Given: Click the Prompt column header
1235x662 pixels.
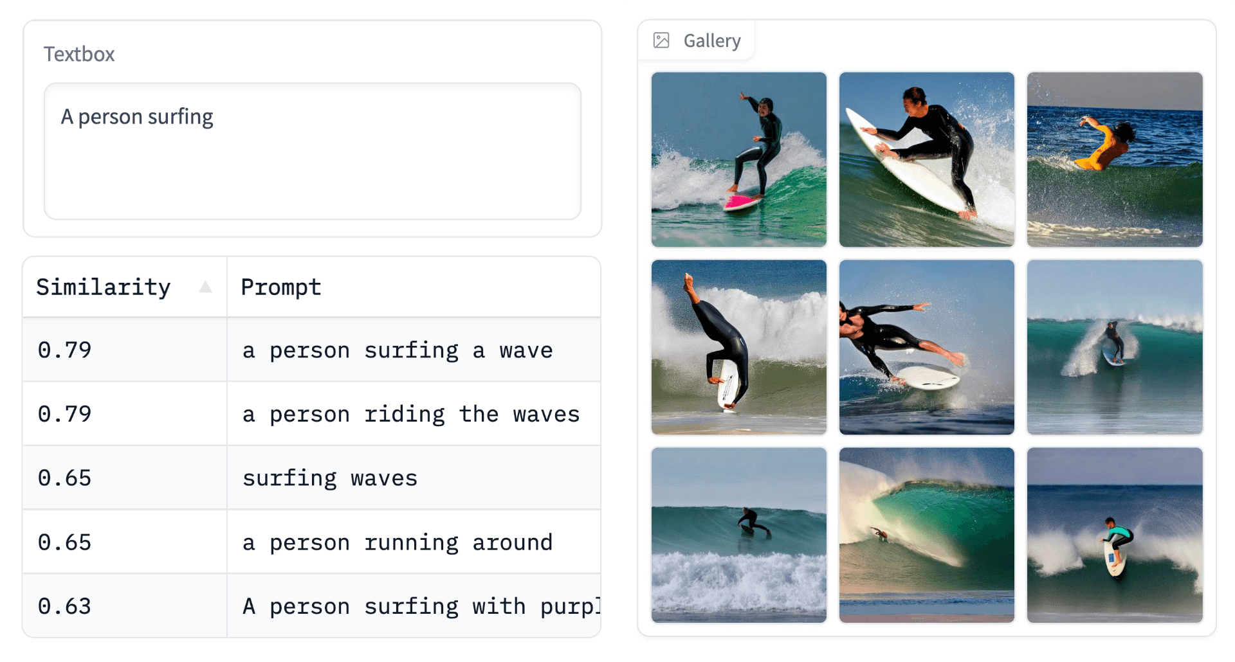Looking at the screenshot, I should [x=281, y=287].
